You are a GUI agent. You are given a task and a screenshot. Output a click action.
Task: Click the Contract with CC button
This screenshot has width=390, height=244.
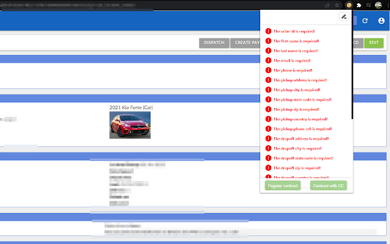[328, 185]
